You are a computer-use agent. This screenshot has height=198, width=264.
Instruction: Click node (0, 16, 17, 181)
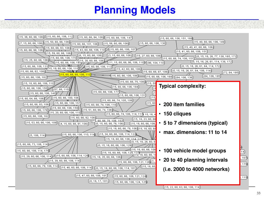click(x=99, y=181)
